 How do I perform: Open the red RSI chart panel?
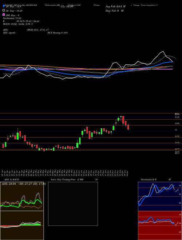click(160, 225)
